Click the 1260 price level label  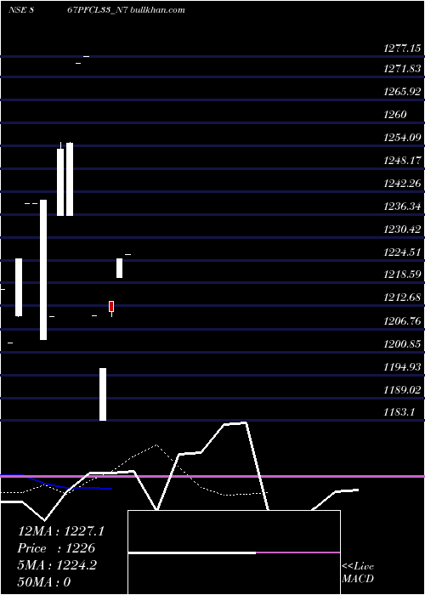point(395,115)
